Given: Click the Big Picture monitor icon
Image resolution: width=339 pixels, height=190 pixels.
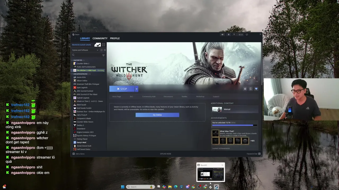Looking at the screenshot, I should tap(247, 35).
